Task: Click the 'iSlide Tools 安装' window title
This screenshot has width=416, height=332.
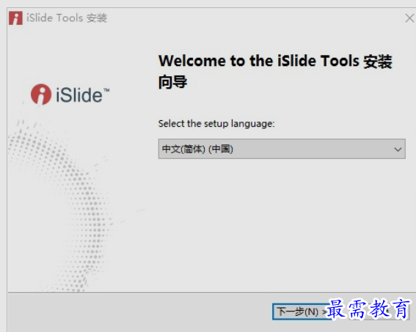Action: [x=67, y=18]
